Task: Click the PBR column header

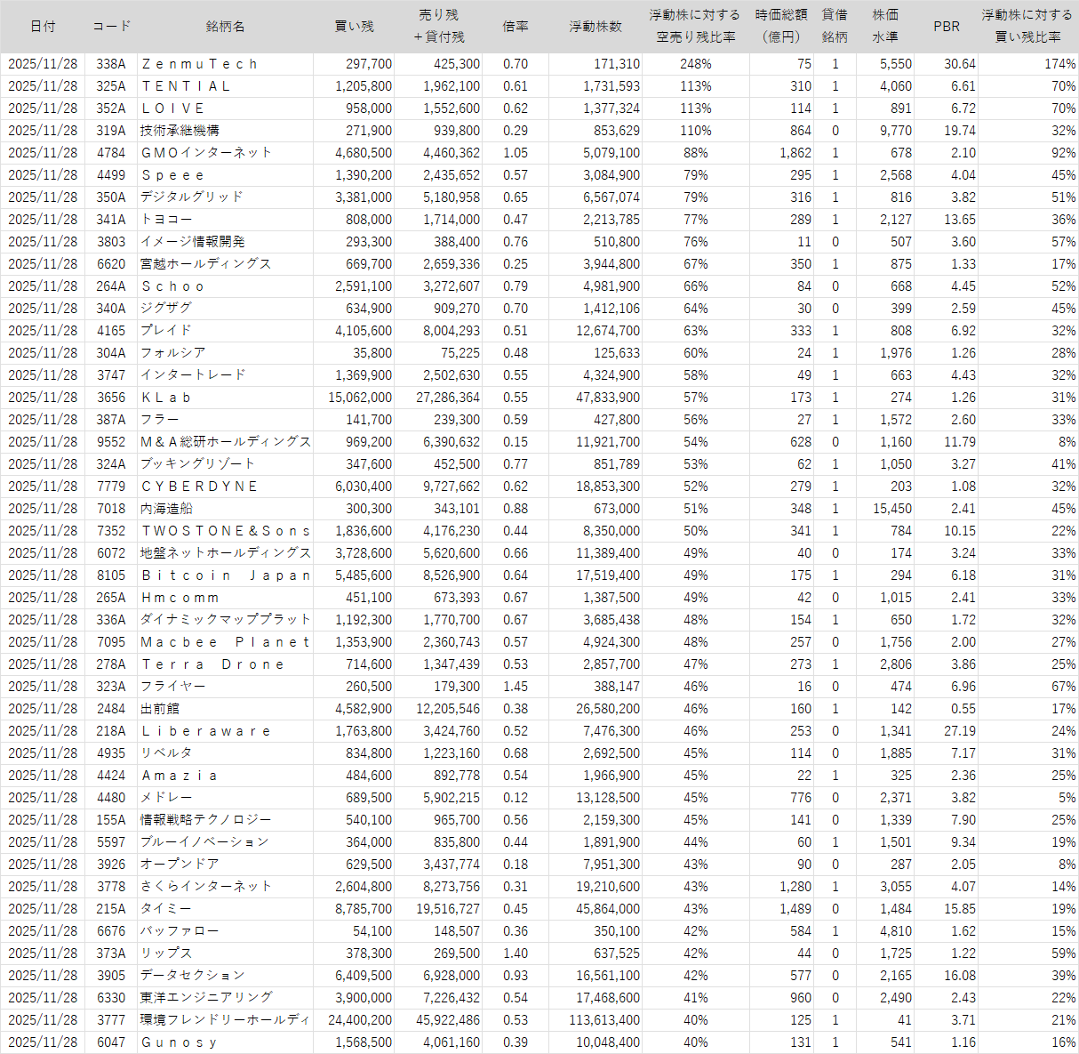Action: [x=947, y=27]
